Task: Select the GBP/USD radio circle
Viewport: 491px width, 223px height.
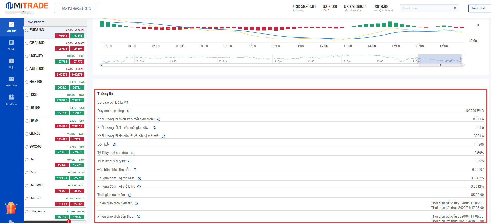Action: (x=27, y=43)
